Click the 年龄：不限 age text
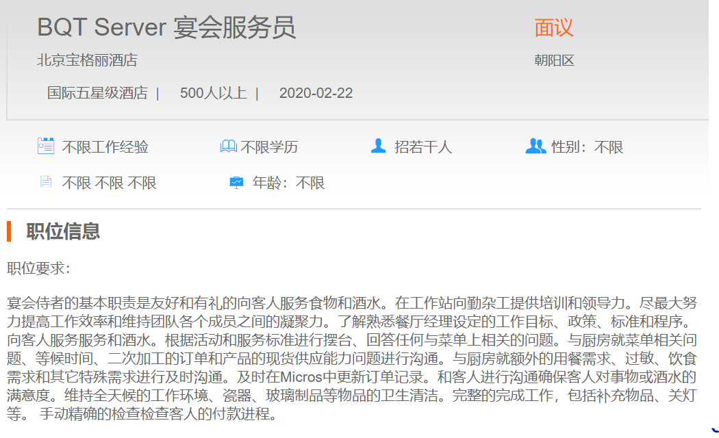The width and height of the screenshot is (719, 438). coord(288,183)
